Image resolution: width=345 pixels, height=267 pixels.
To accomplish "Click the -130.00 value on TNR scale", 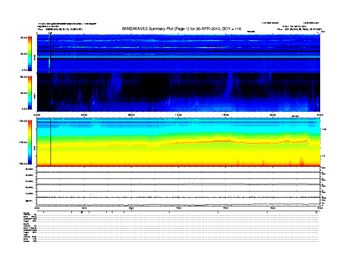I will (x=23, y=121).
